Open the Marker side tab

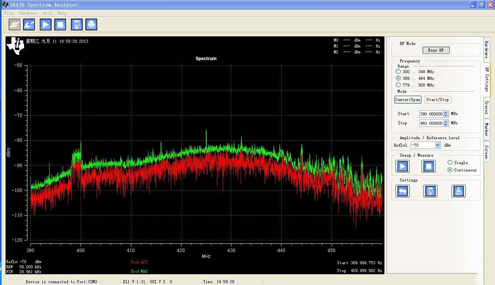[x=486, y=129]
